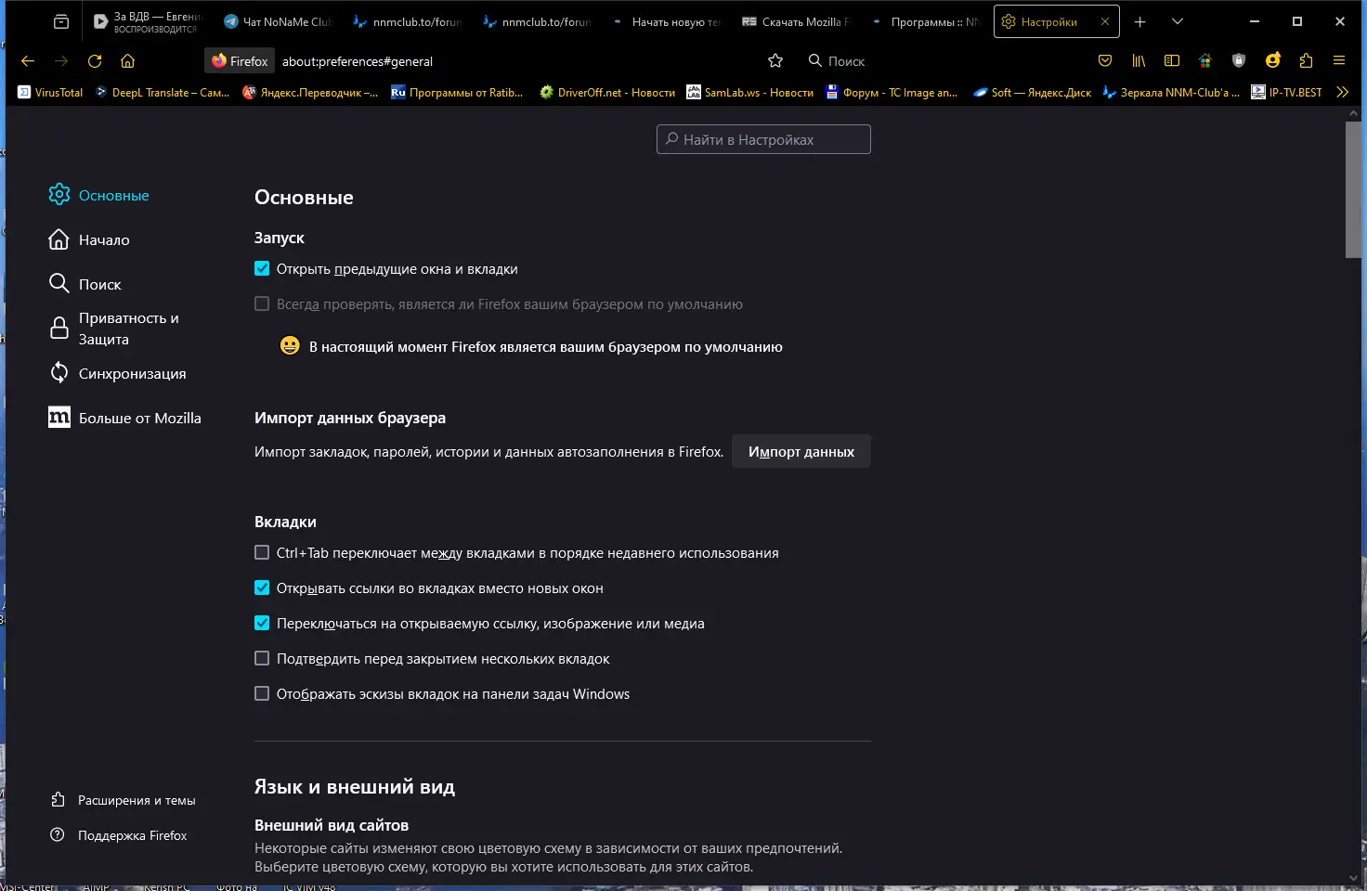Image resolution: width=1367 pixels, height=891 pixels.
Task: Click the 'Импорт данных' button
Action: tap(801, 452)
